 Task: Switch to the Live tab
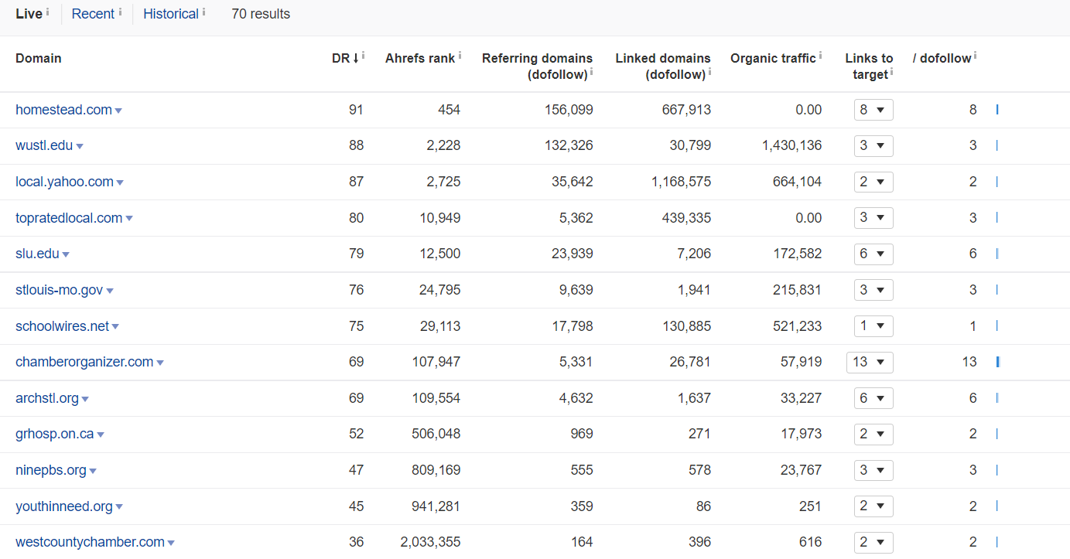(x=29, y=14)
